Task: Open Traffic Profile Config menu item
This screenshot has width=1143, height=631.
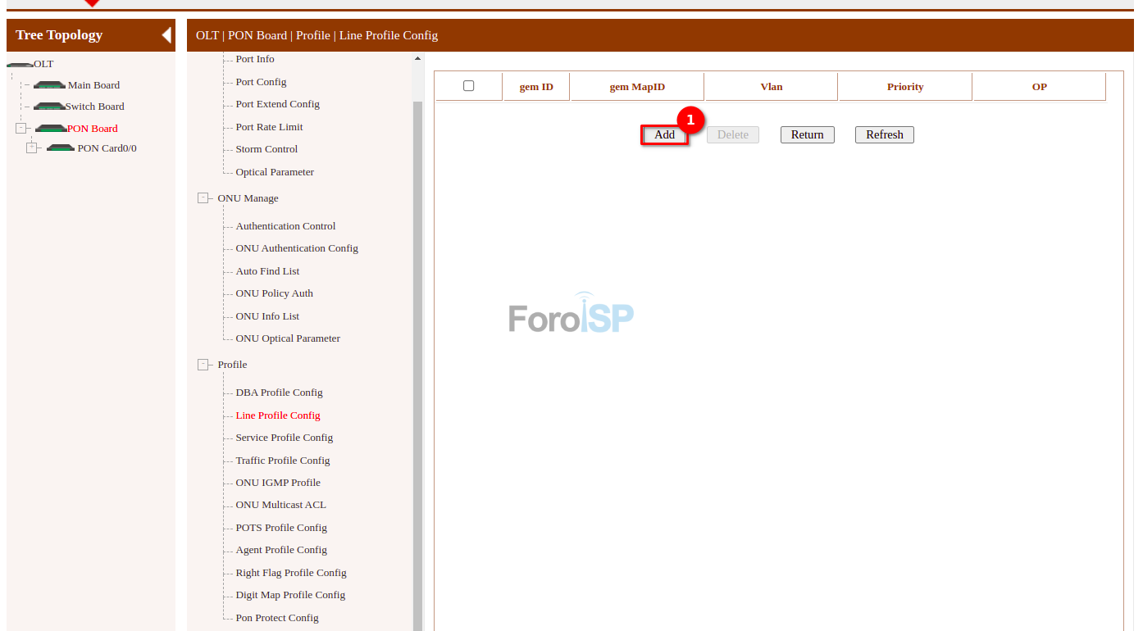Action: tap(282, 461)
